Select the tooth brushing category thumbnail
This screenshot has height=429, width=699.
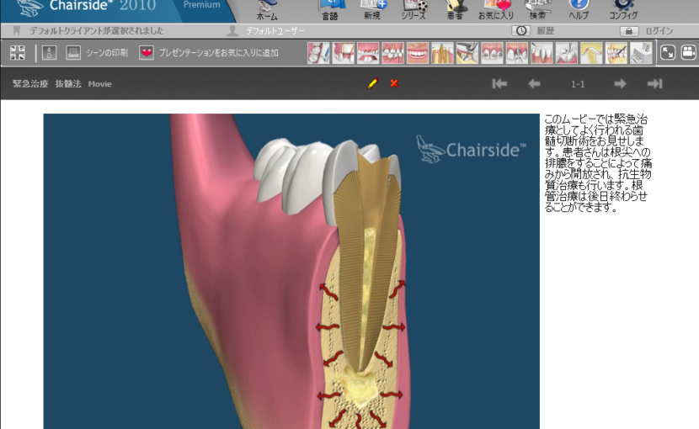(318, 53)
